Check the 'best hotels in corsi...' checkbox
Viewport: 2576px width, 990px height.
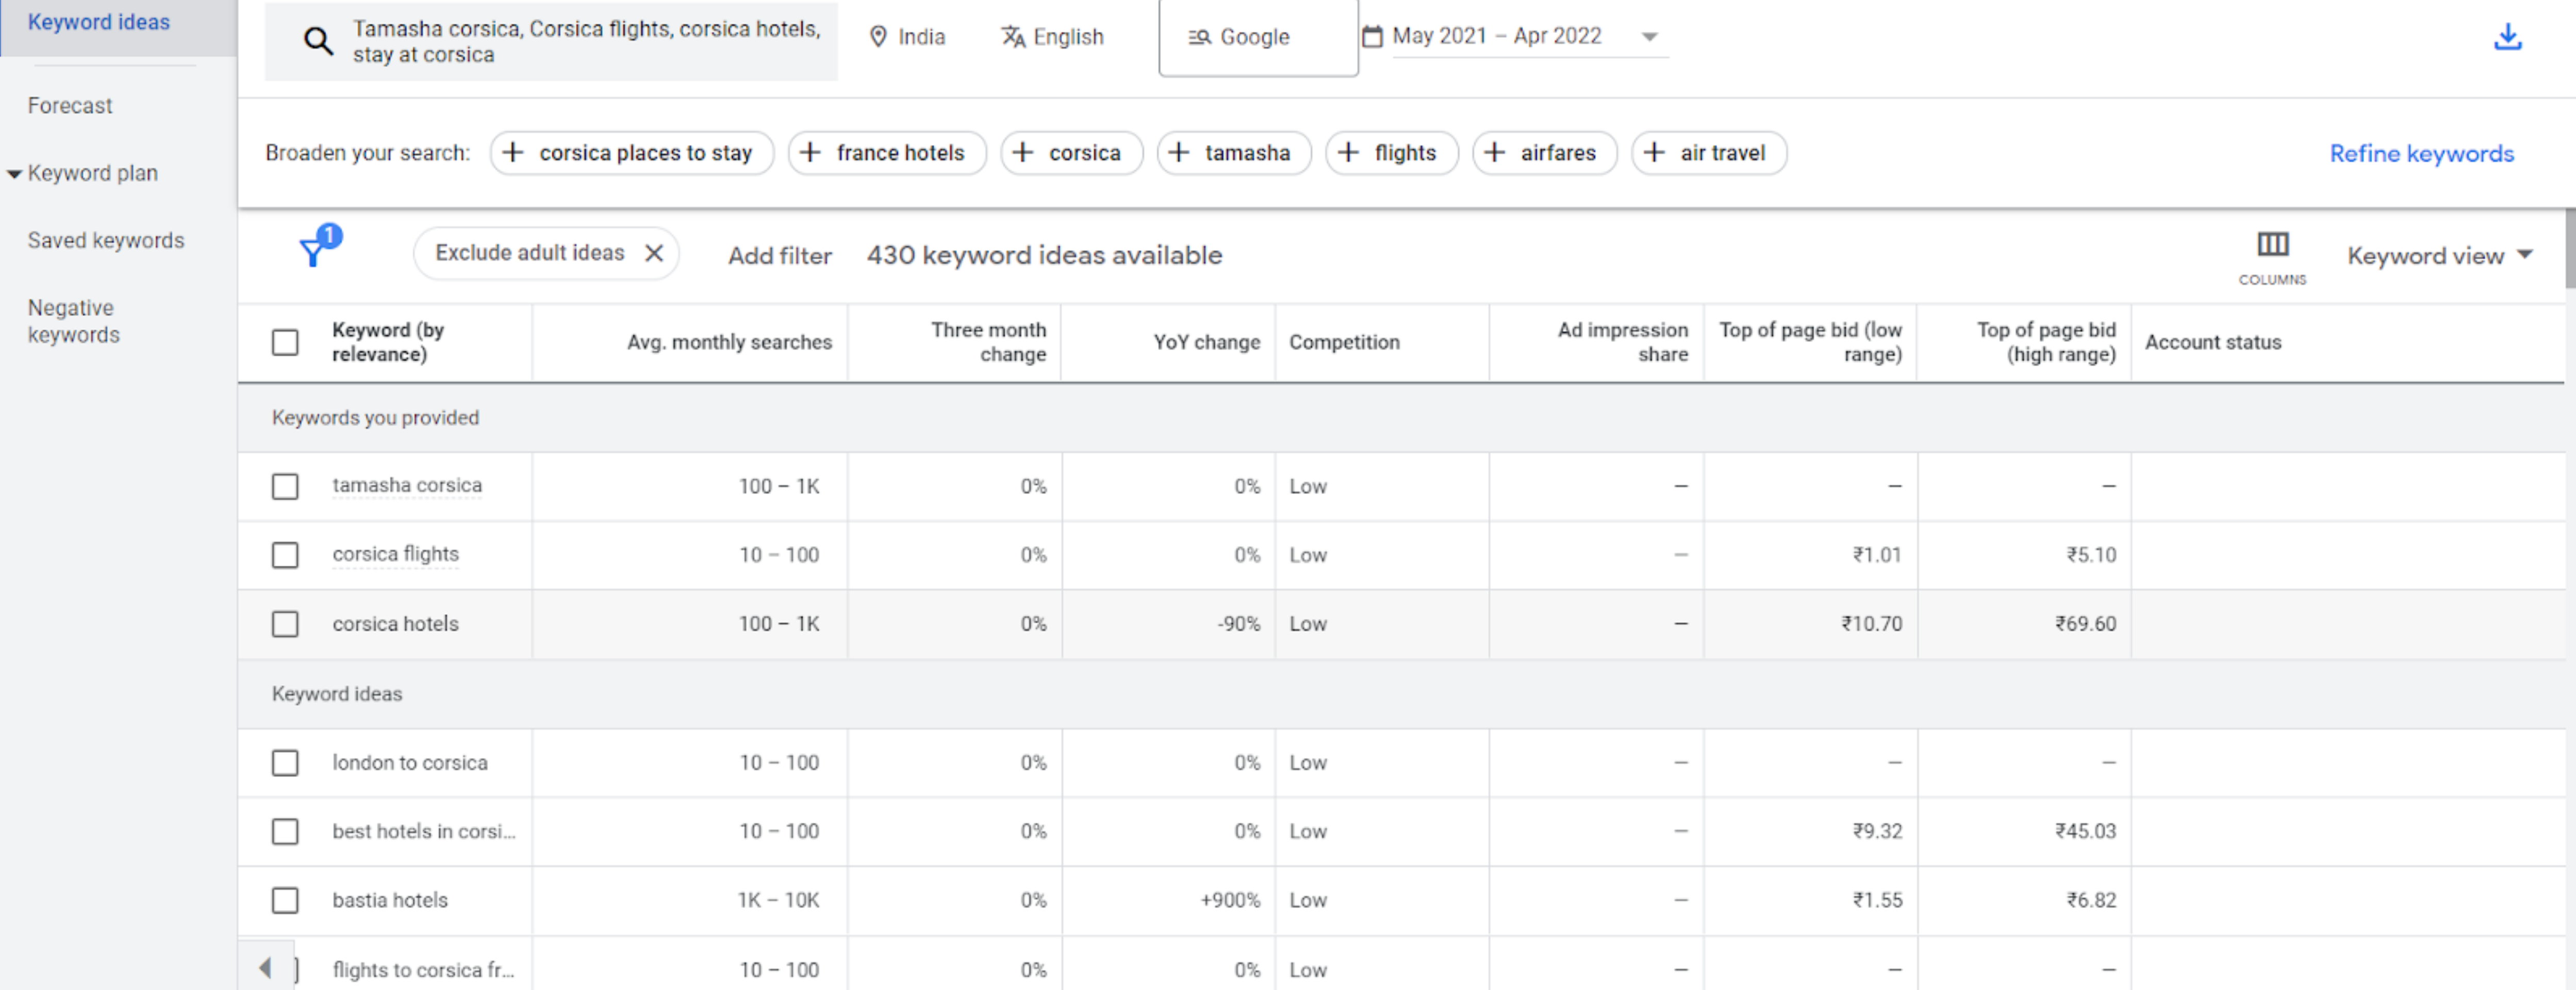tap(285, 832)
